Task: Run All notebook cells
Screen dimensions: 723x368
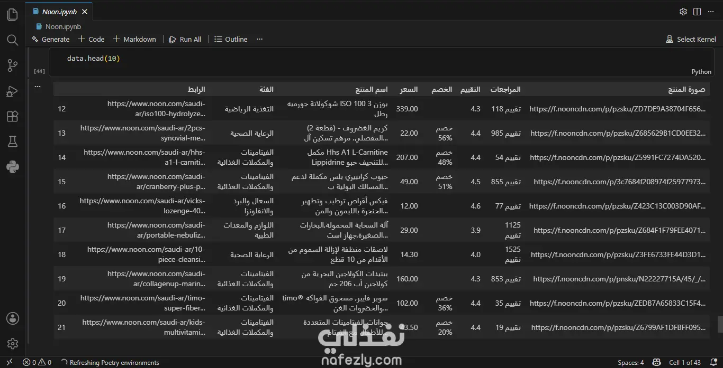Action: (185, 39)
